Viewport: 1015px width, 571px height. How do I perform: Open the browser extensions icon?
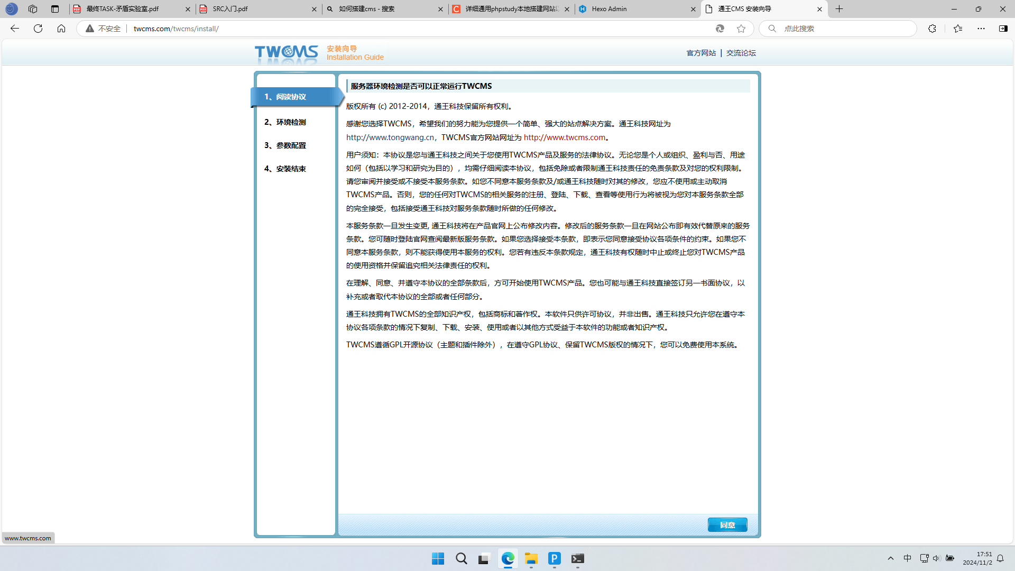[932, 29]
